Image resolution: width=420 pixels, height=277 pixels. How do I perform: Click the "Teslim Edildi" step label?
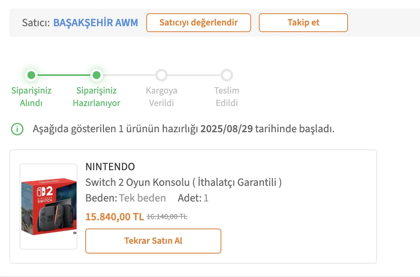point(227,97)
